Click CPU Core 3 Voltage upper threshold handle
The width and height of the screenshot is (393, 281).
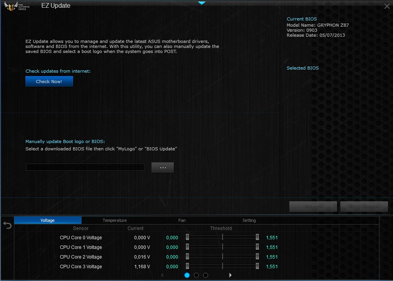(257, 266)
